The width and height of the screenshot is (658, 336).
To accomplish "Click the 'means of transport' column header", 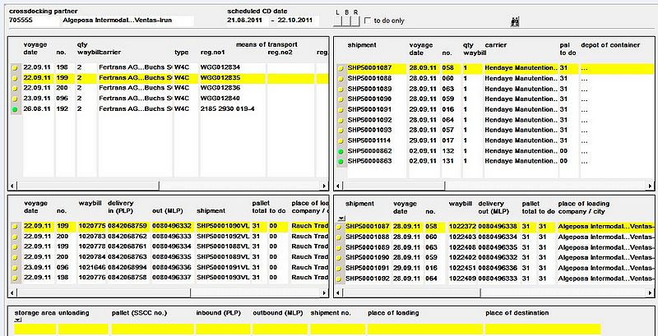I will 266,44.
